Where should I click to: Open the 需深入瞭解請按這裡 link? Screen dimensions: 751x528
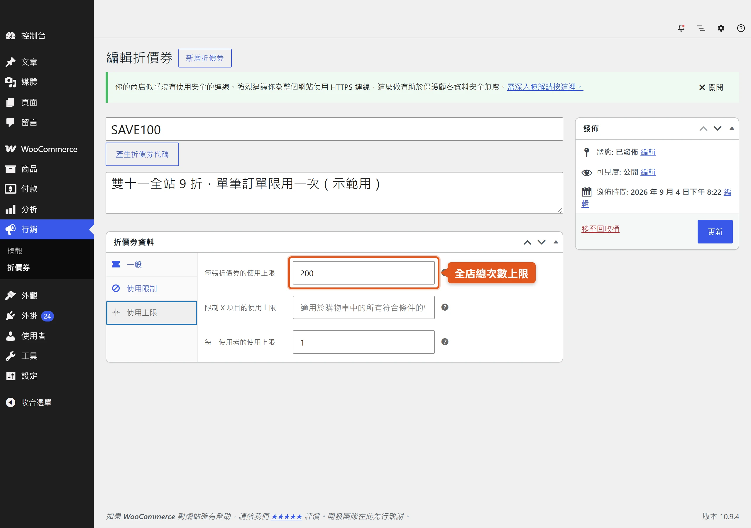545,87
